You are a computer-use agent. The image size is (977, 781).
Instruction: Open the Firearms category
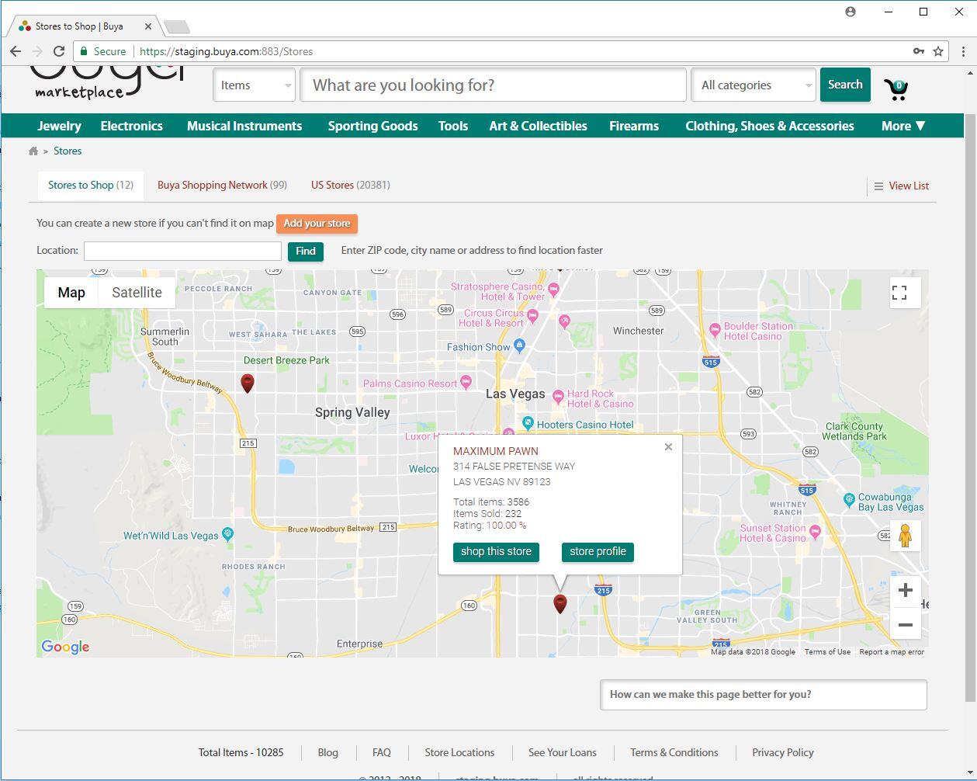coord(634,126)
